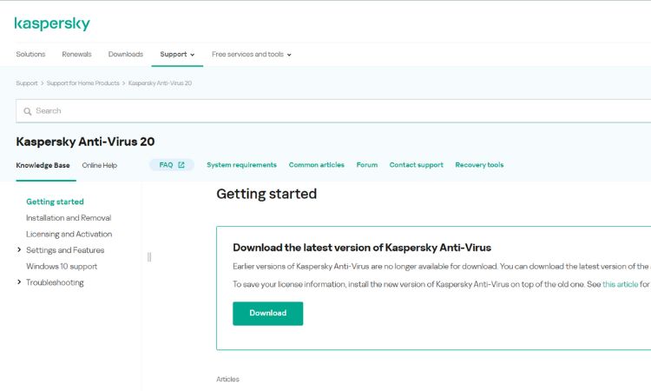Select Installation and Removal in sidebar
This screenshot has width=651, height=391.
point(69,218)
